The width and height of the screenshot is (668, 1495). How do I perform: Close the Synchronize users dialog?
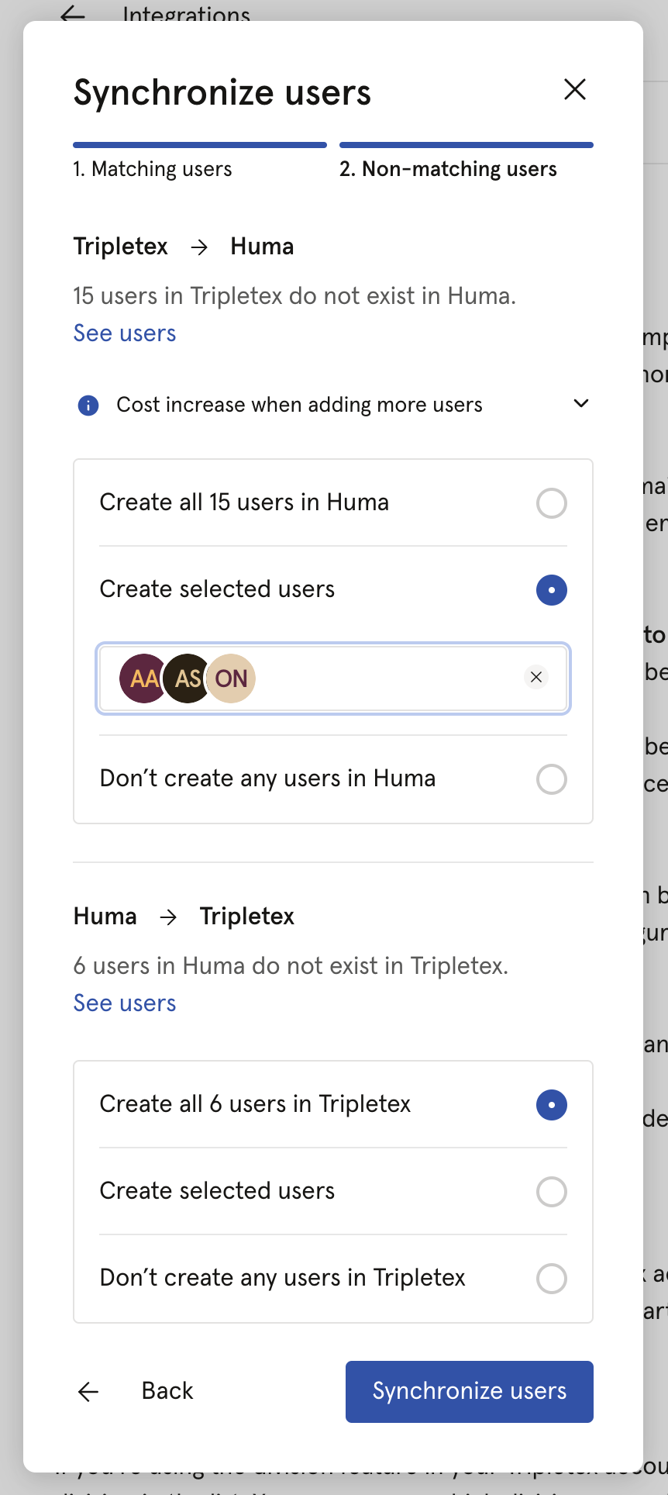574,90
